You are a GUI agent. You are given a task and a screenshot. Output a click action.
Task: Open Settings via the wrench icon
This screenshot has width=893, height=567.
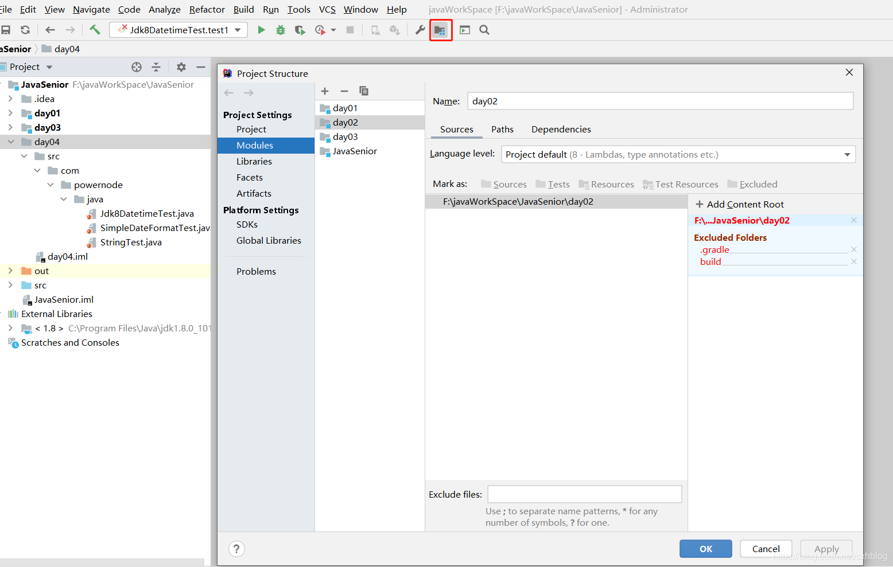420,30
